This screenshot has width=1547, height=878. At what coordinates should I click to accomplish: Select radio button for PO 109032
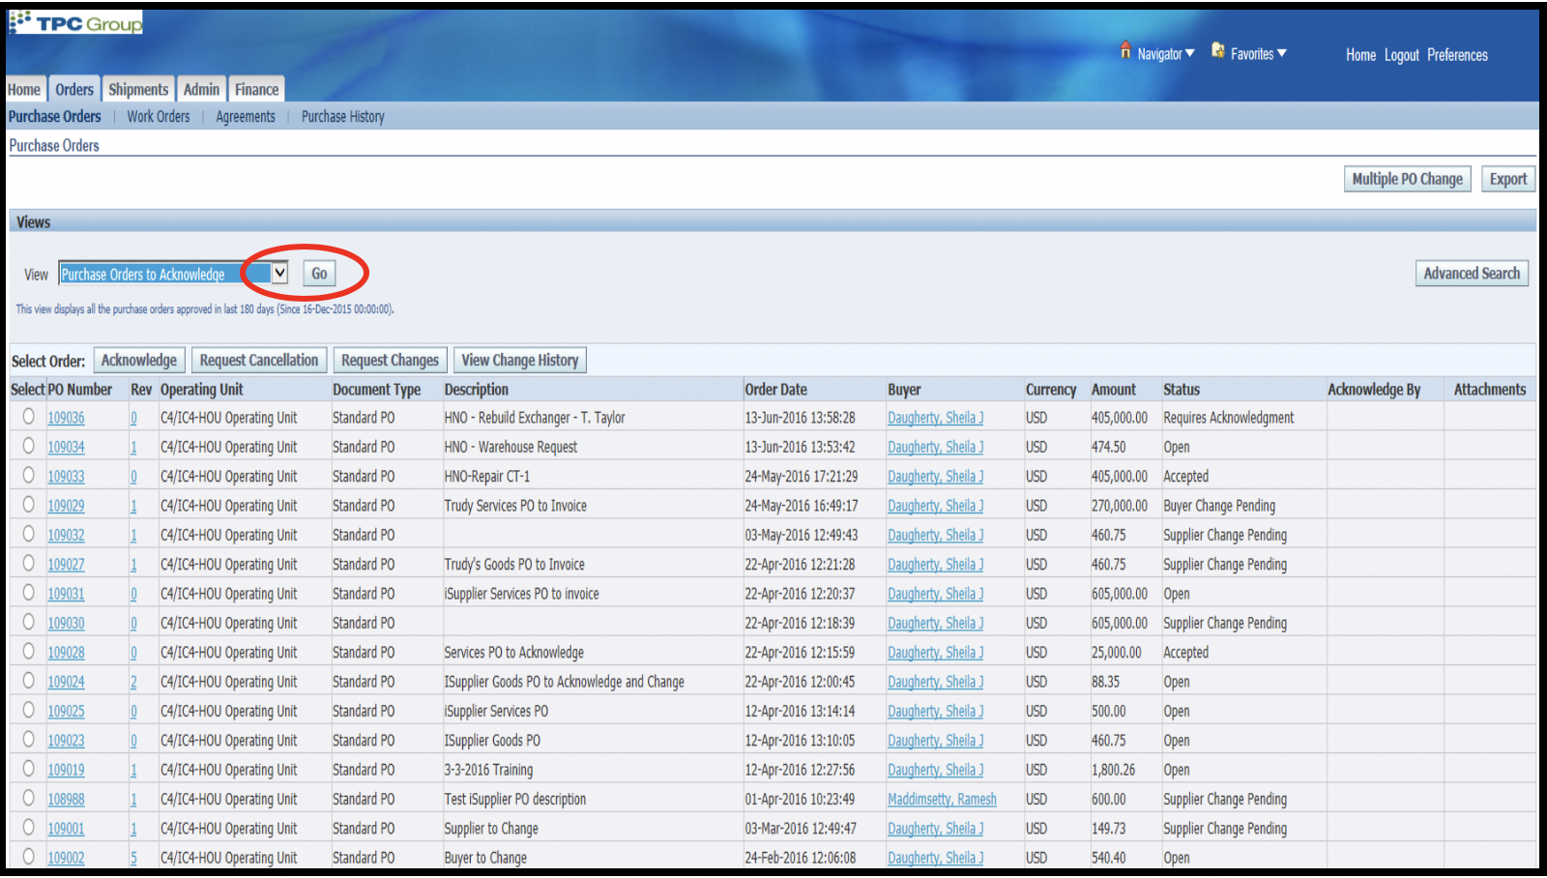point(28,533)
